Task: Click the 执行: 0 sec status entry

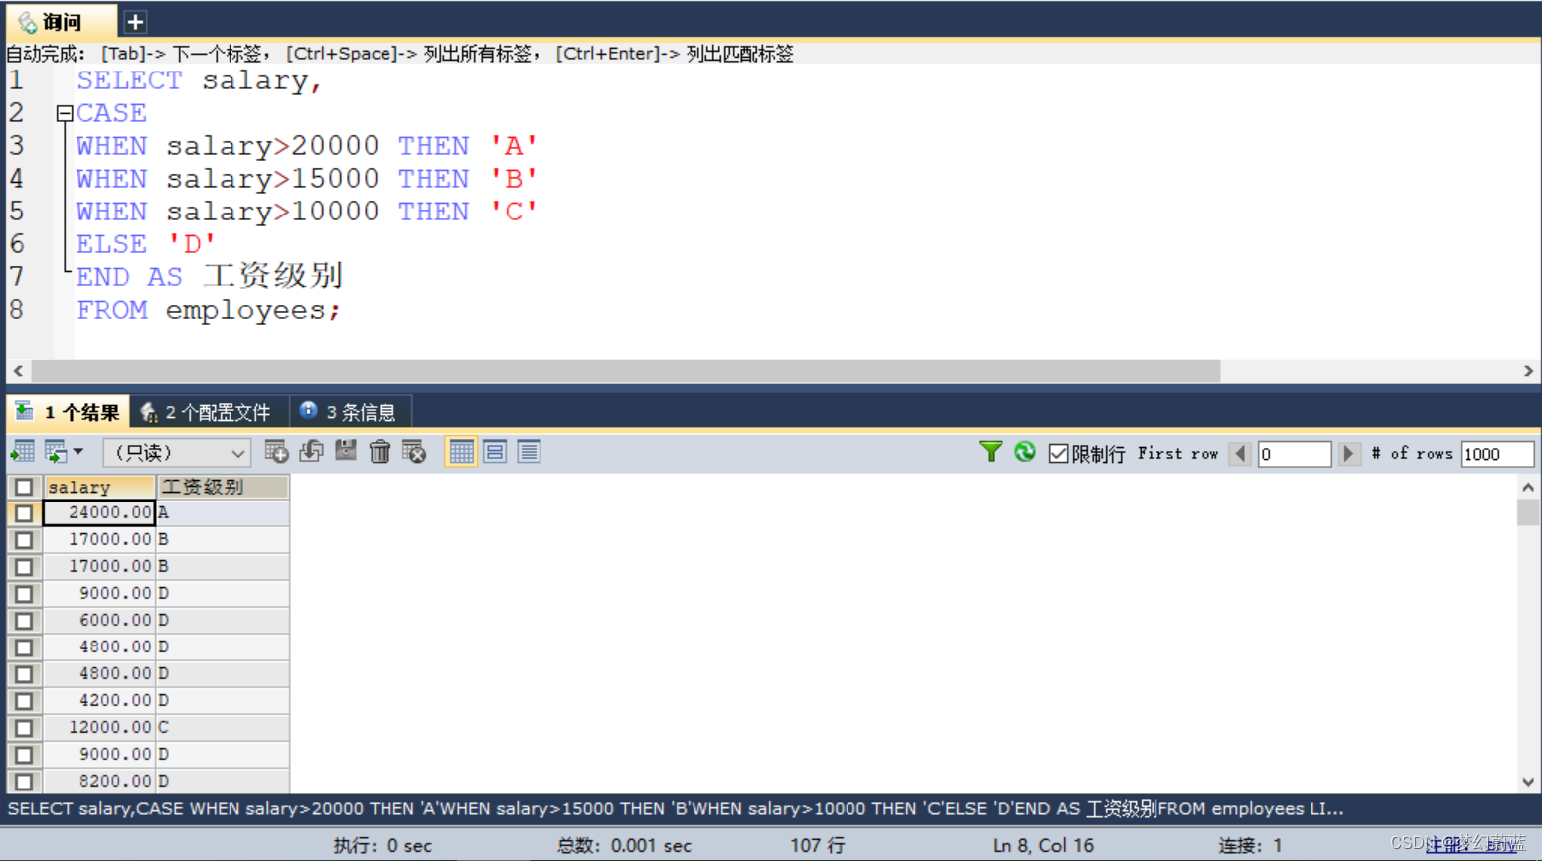Action: pyautogui.click(x=383, y=846)
